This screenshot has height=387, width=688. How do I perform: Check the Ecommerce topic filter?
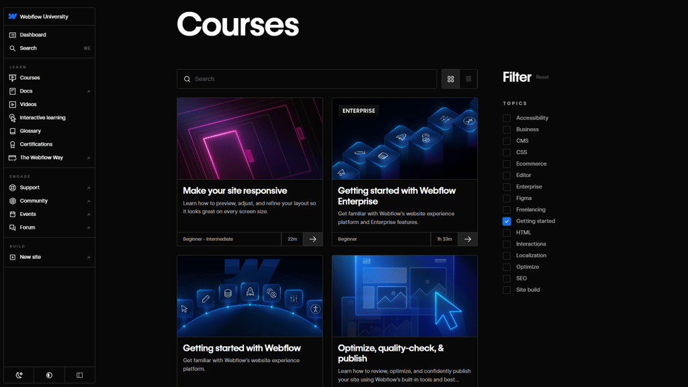tap(507, 164)
